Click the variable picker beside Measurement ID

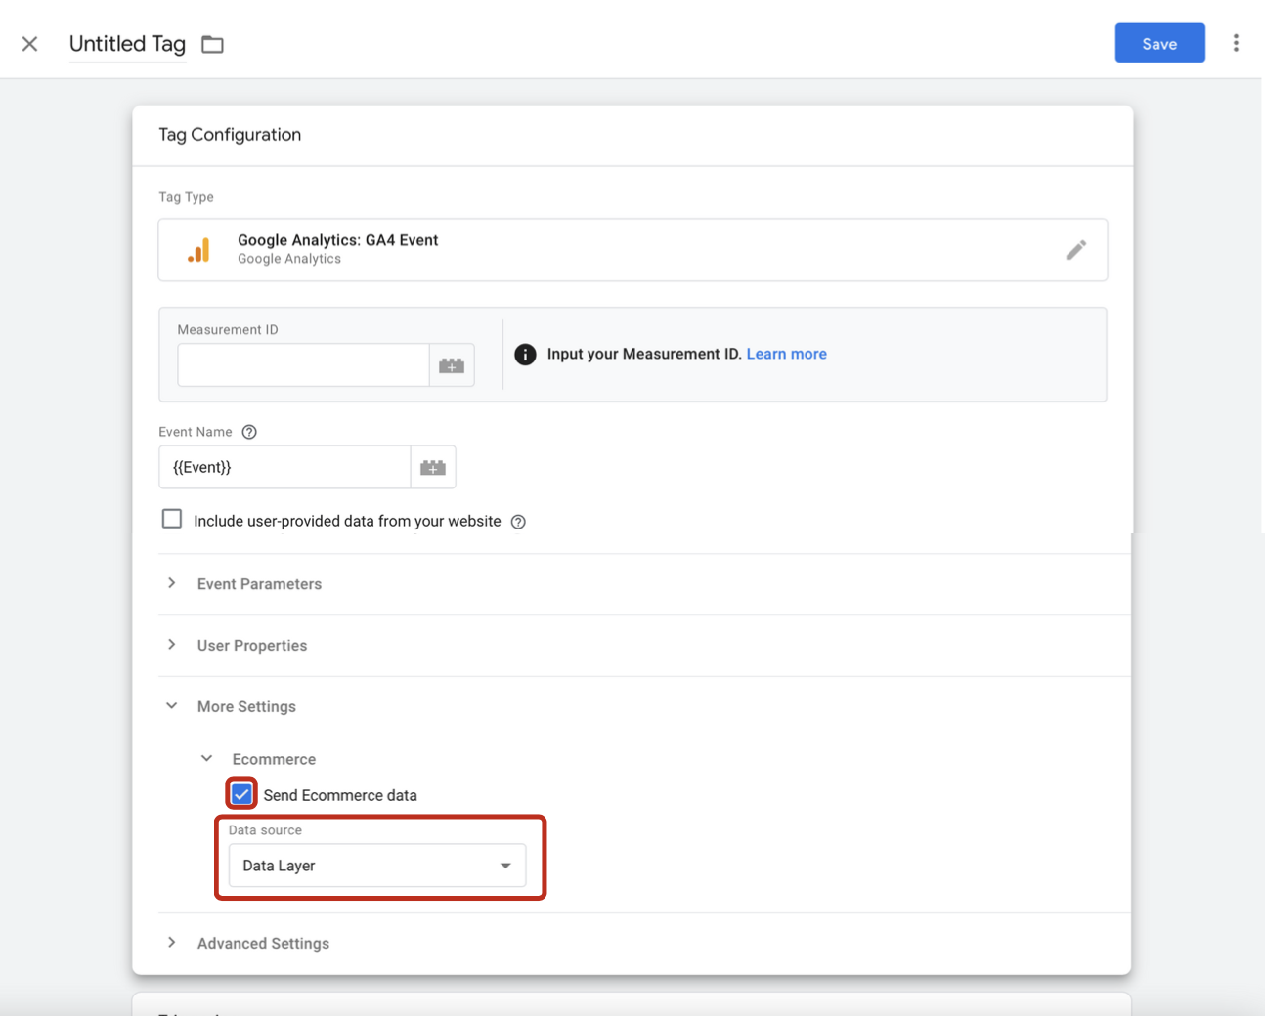[x=452, y=365]
